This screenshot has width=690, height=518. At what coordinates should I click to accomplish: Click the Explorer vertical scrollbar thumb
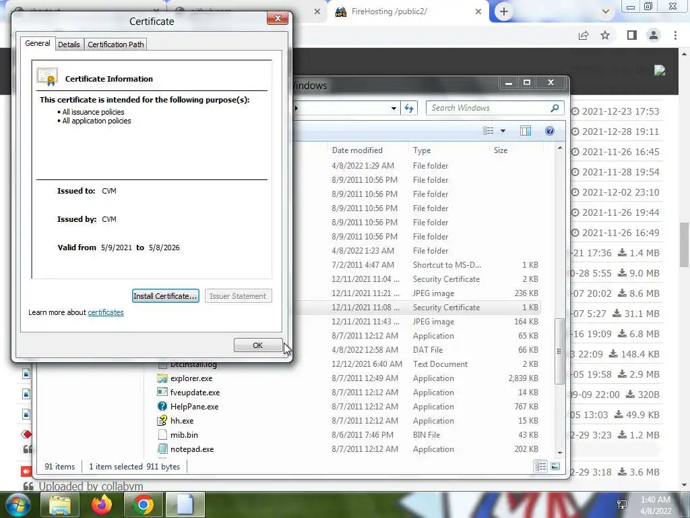coord(559,351)
